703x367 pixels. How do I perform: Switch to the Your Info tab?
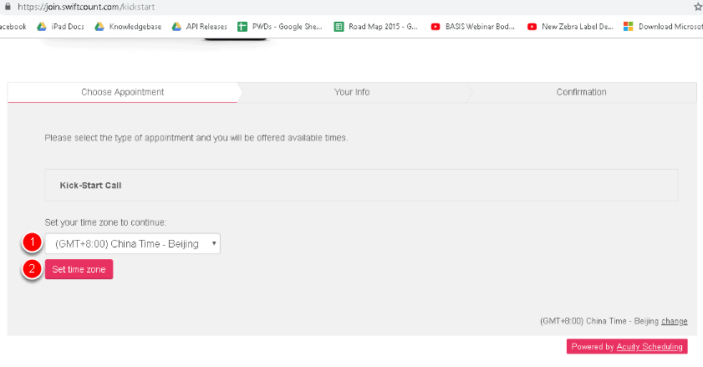pyautogui.click(x=352, y=92)
